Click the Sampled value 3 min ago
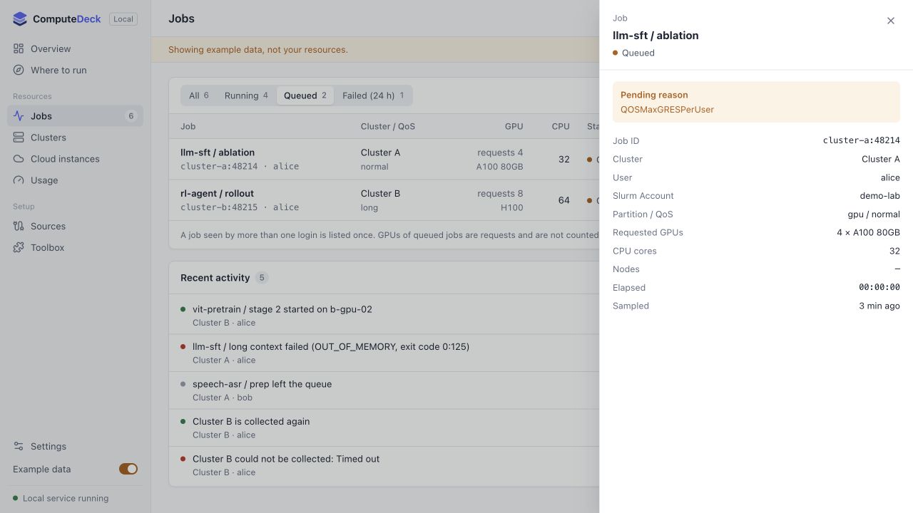 click(879, 306)
